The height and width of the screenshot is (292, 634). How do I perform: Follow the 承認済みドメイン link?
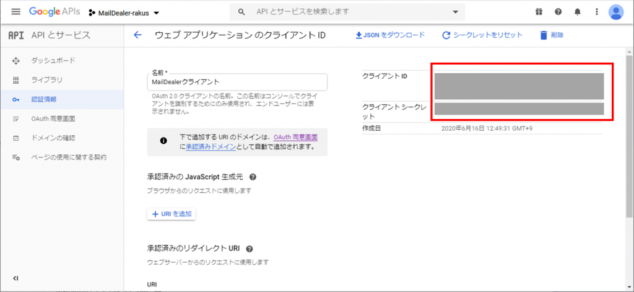[211, 147]
